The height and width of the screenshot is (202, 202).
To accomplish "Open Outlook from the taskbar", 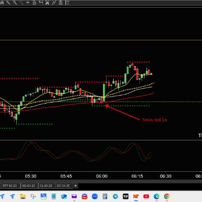I will point(64,196).
